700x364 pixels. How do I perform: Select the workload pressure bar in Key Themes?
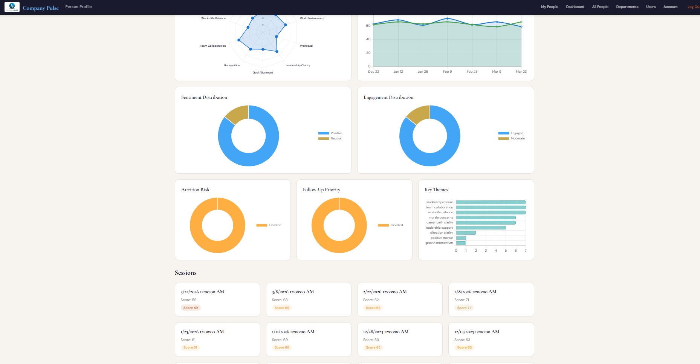click(x=490, y=202)
